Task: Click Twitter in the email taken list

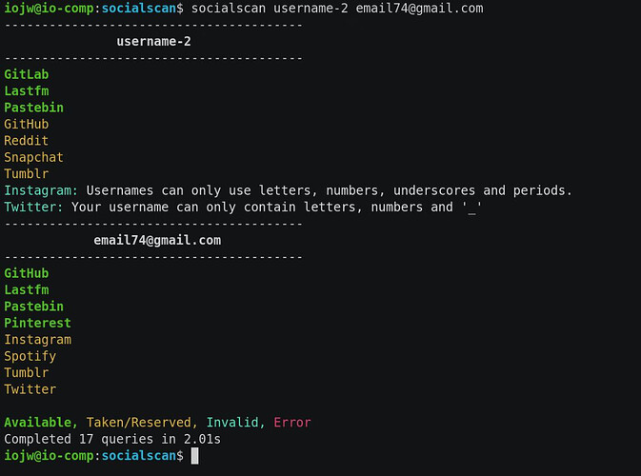Action: click(x=30, y=389)
